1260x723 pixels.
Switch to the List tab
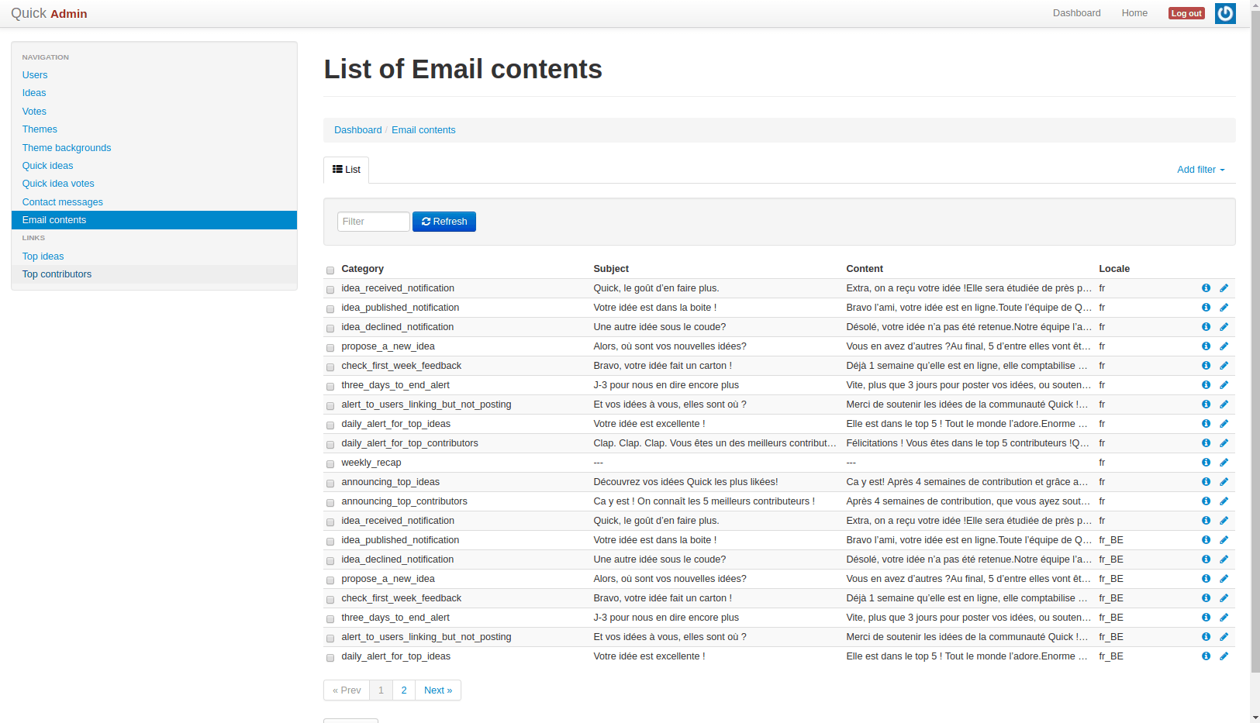[347, 170]
